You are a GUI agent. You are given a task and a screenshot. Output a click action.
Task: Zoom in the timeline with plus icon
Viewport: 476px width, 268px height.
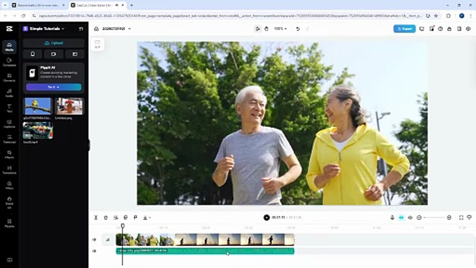pyautogui.click(x=449, y=217)
